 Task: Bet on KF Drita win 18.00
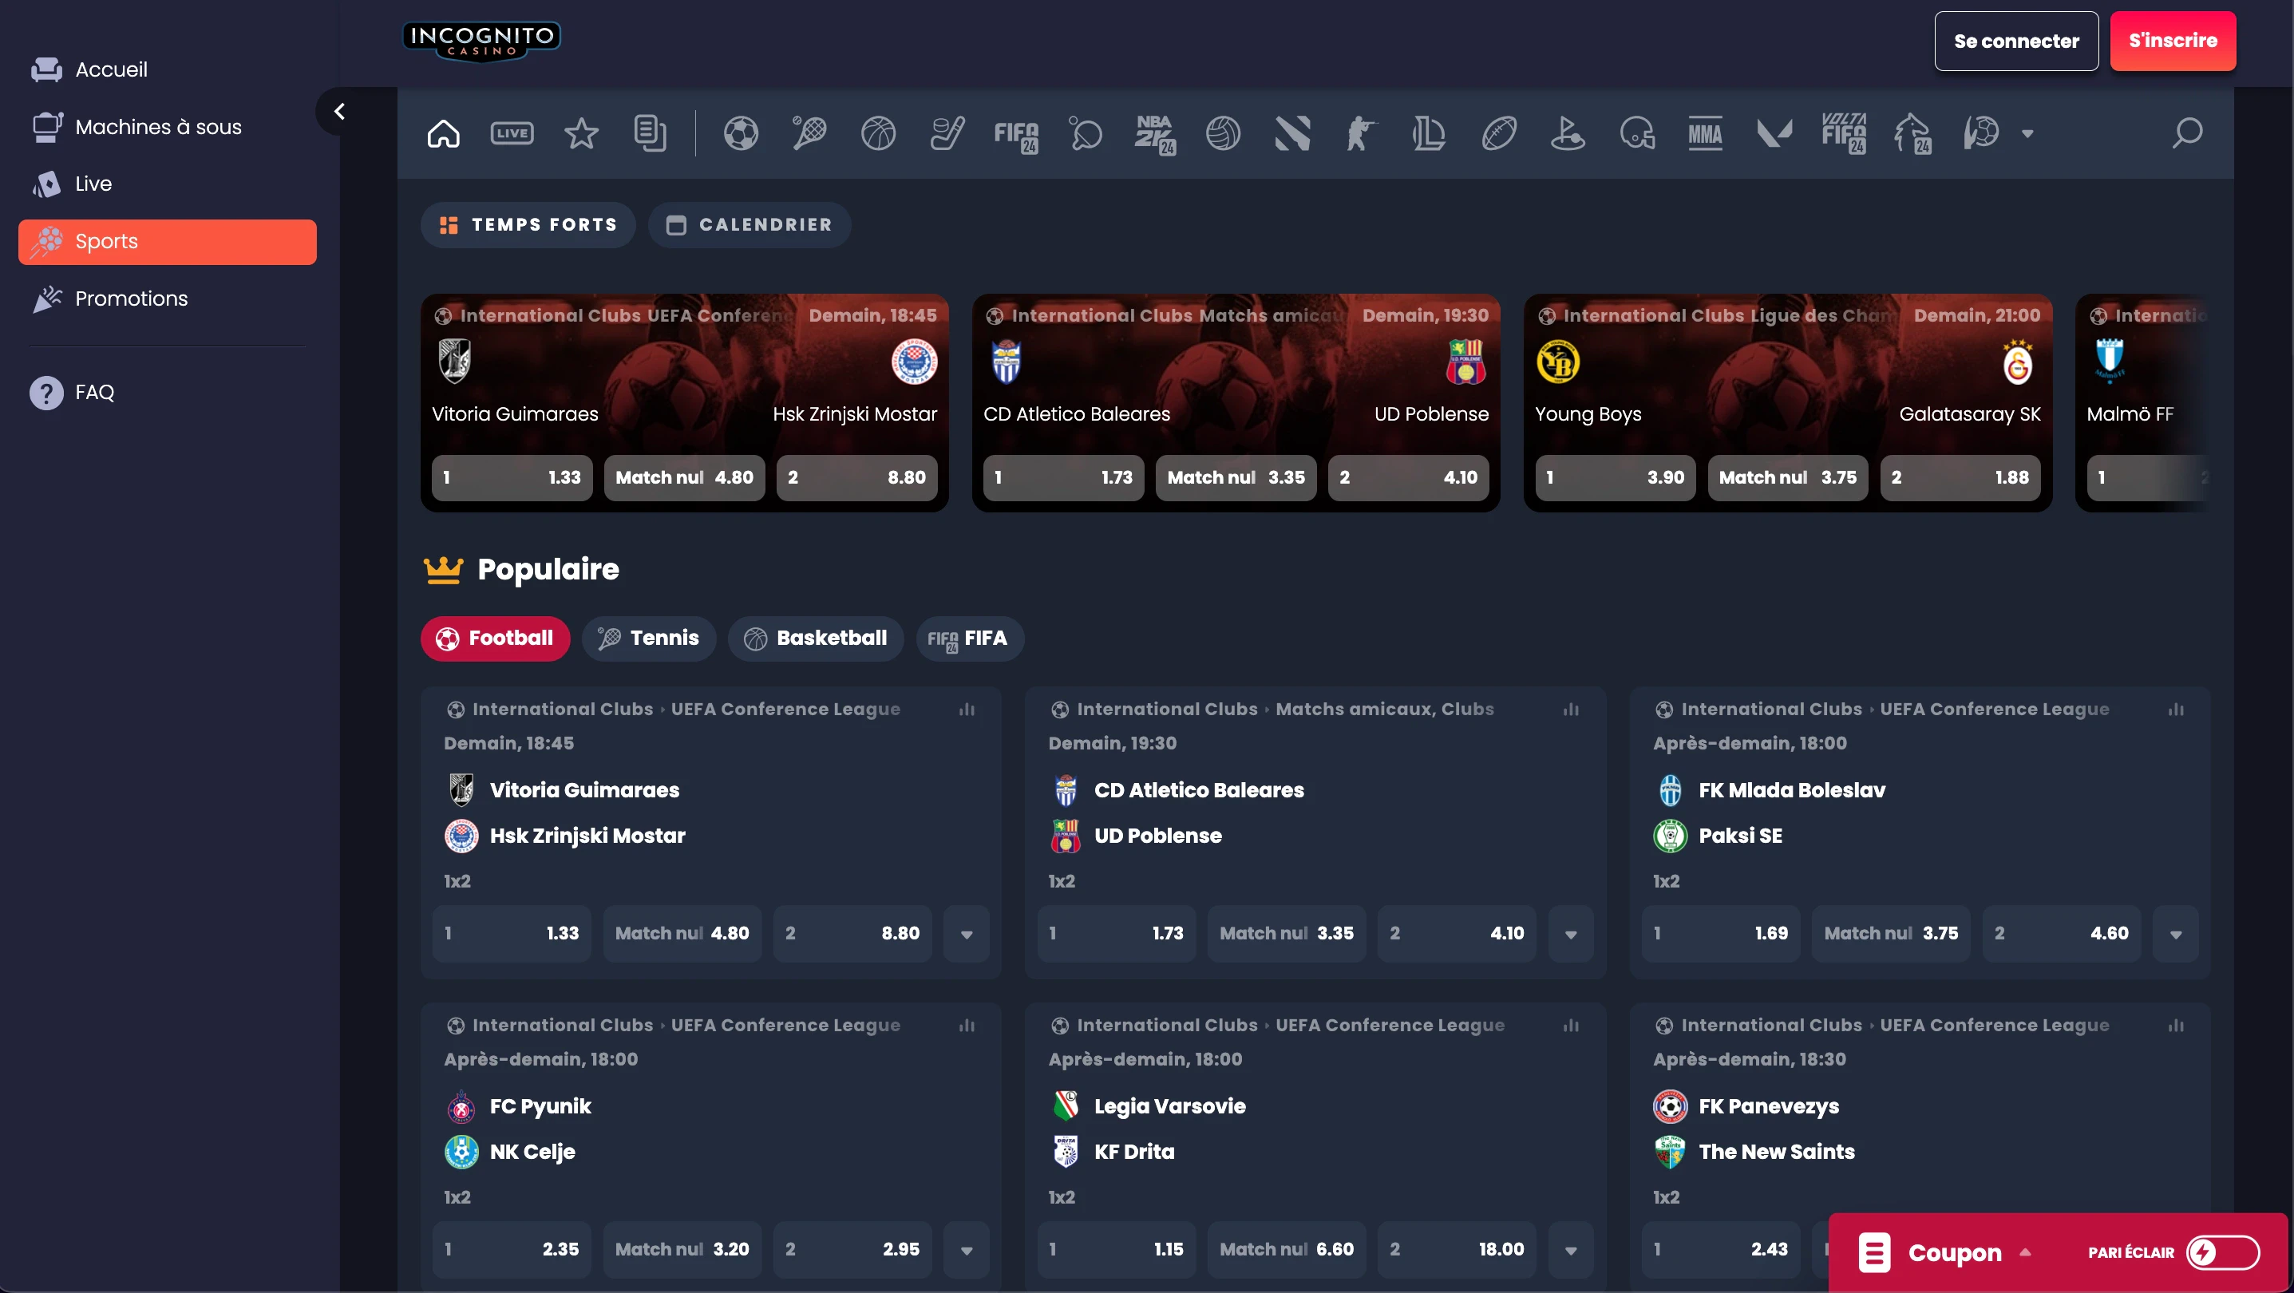(1457, 1250)
